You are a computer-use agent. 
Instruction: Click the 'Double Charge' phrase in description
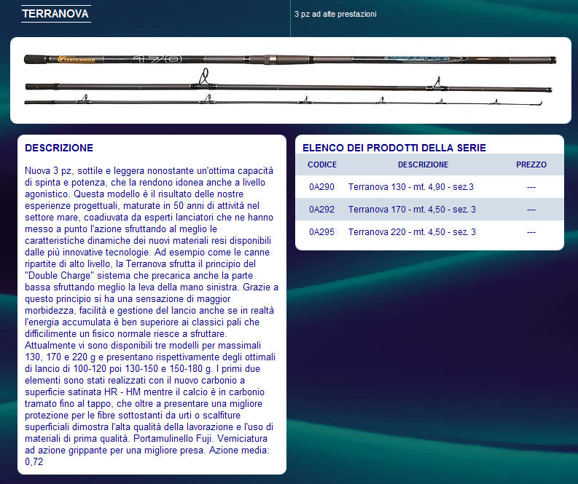click(59, 276)
